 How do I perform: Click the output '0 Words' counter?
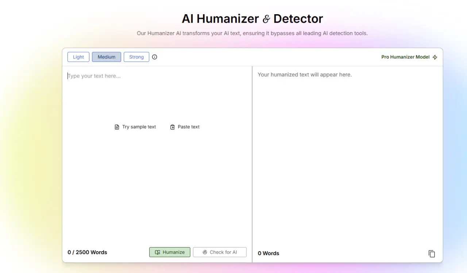click(x=269, y=253)
